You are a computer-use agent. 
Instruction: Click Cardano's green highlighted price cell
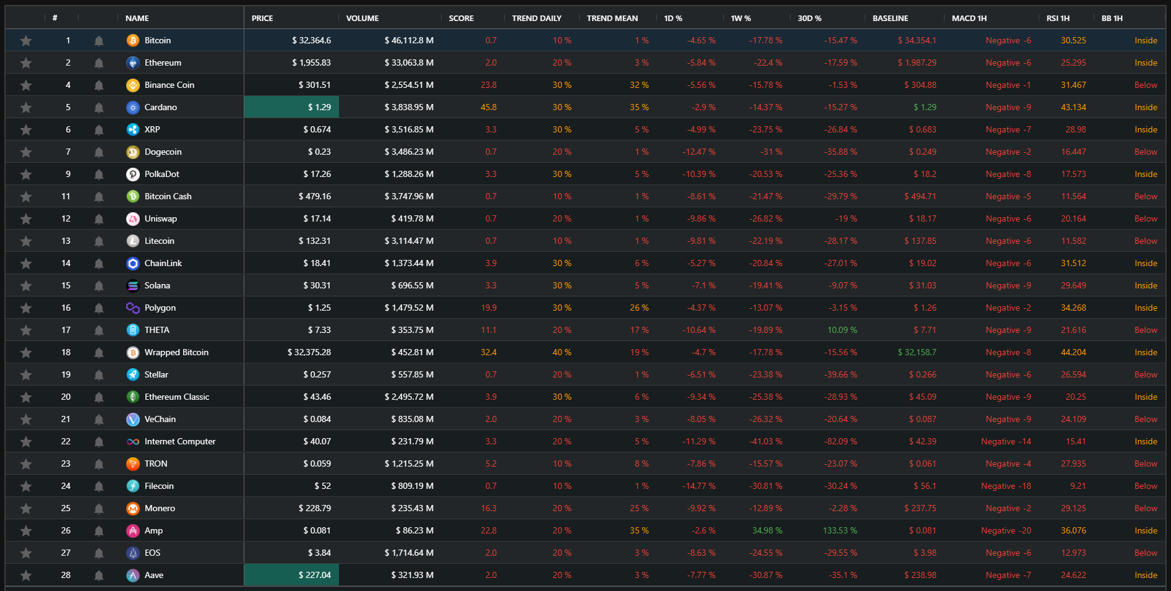[x=291, y=107]
